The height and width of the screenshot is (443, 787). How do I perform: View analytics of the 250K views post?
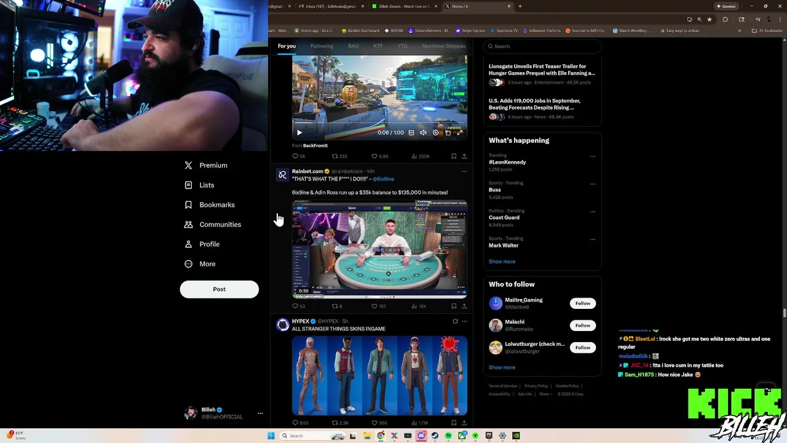(x=421, y=156)
